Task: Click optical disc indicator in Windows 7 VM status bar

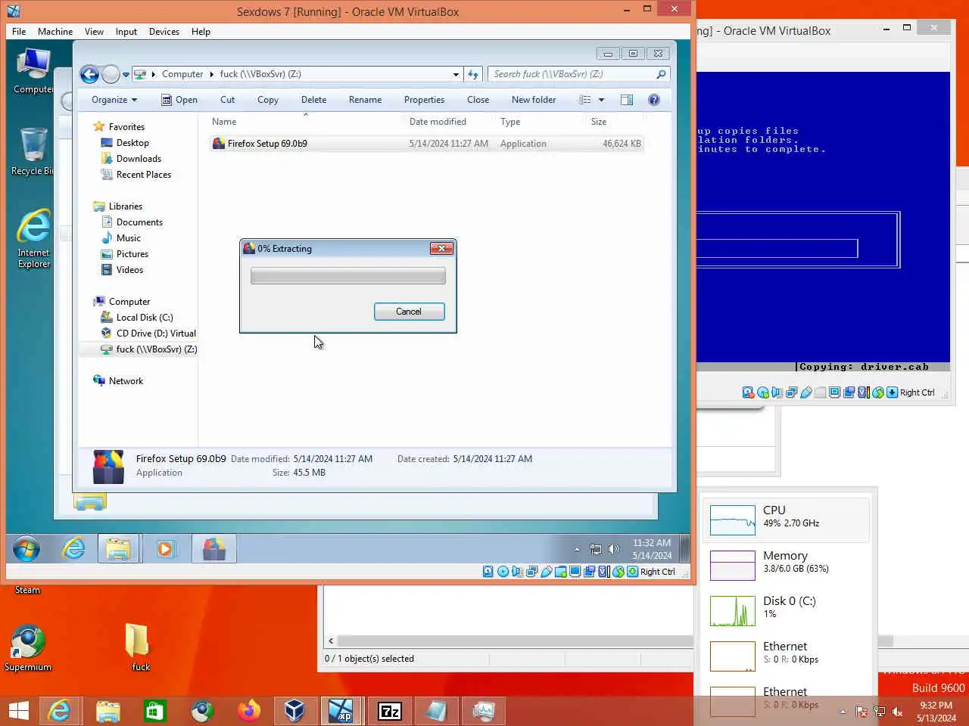Action: pyautogui.click(x=503, y=572)
